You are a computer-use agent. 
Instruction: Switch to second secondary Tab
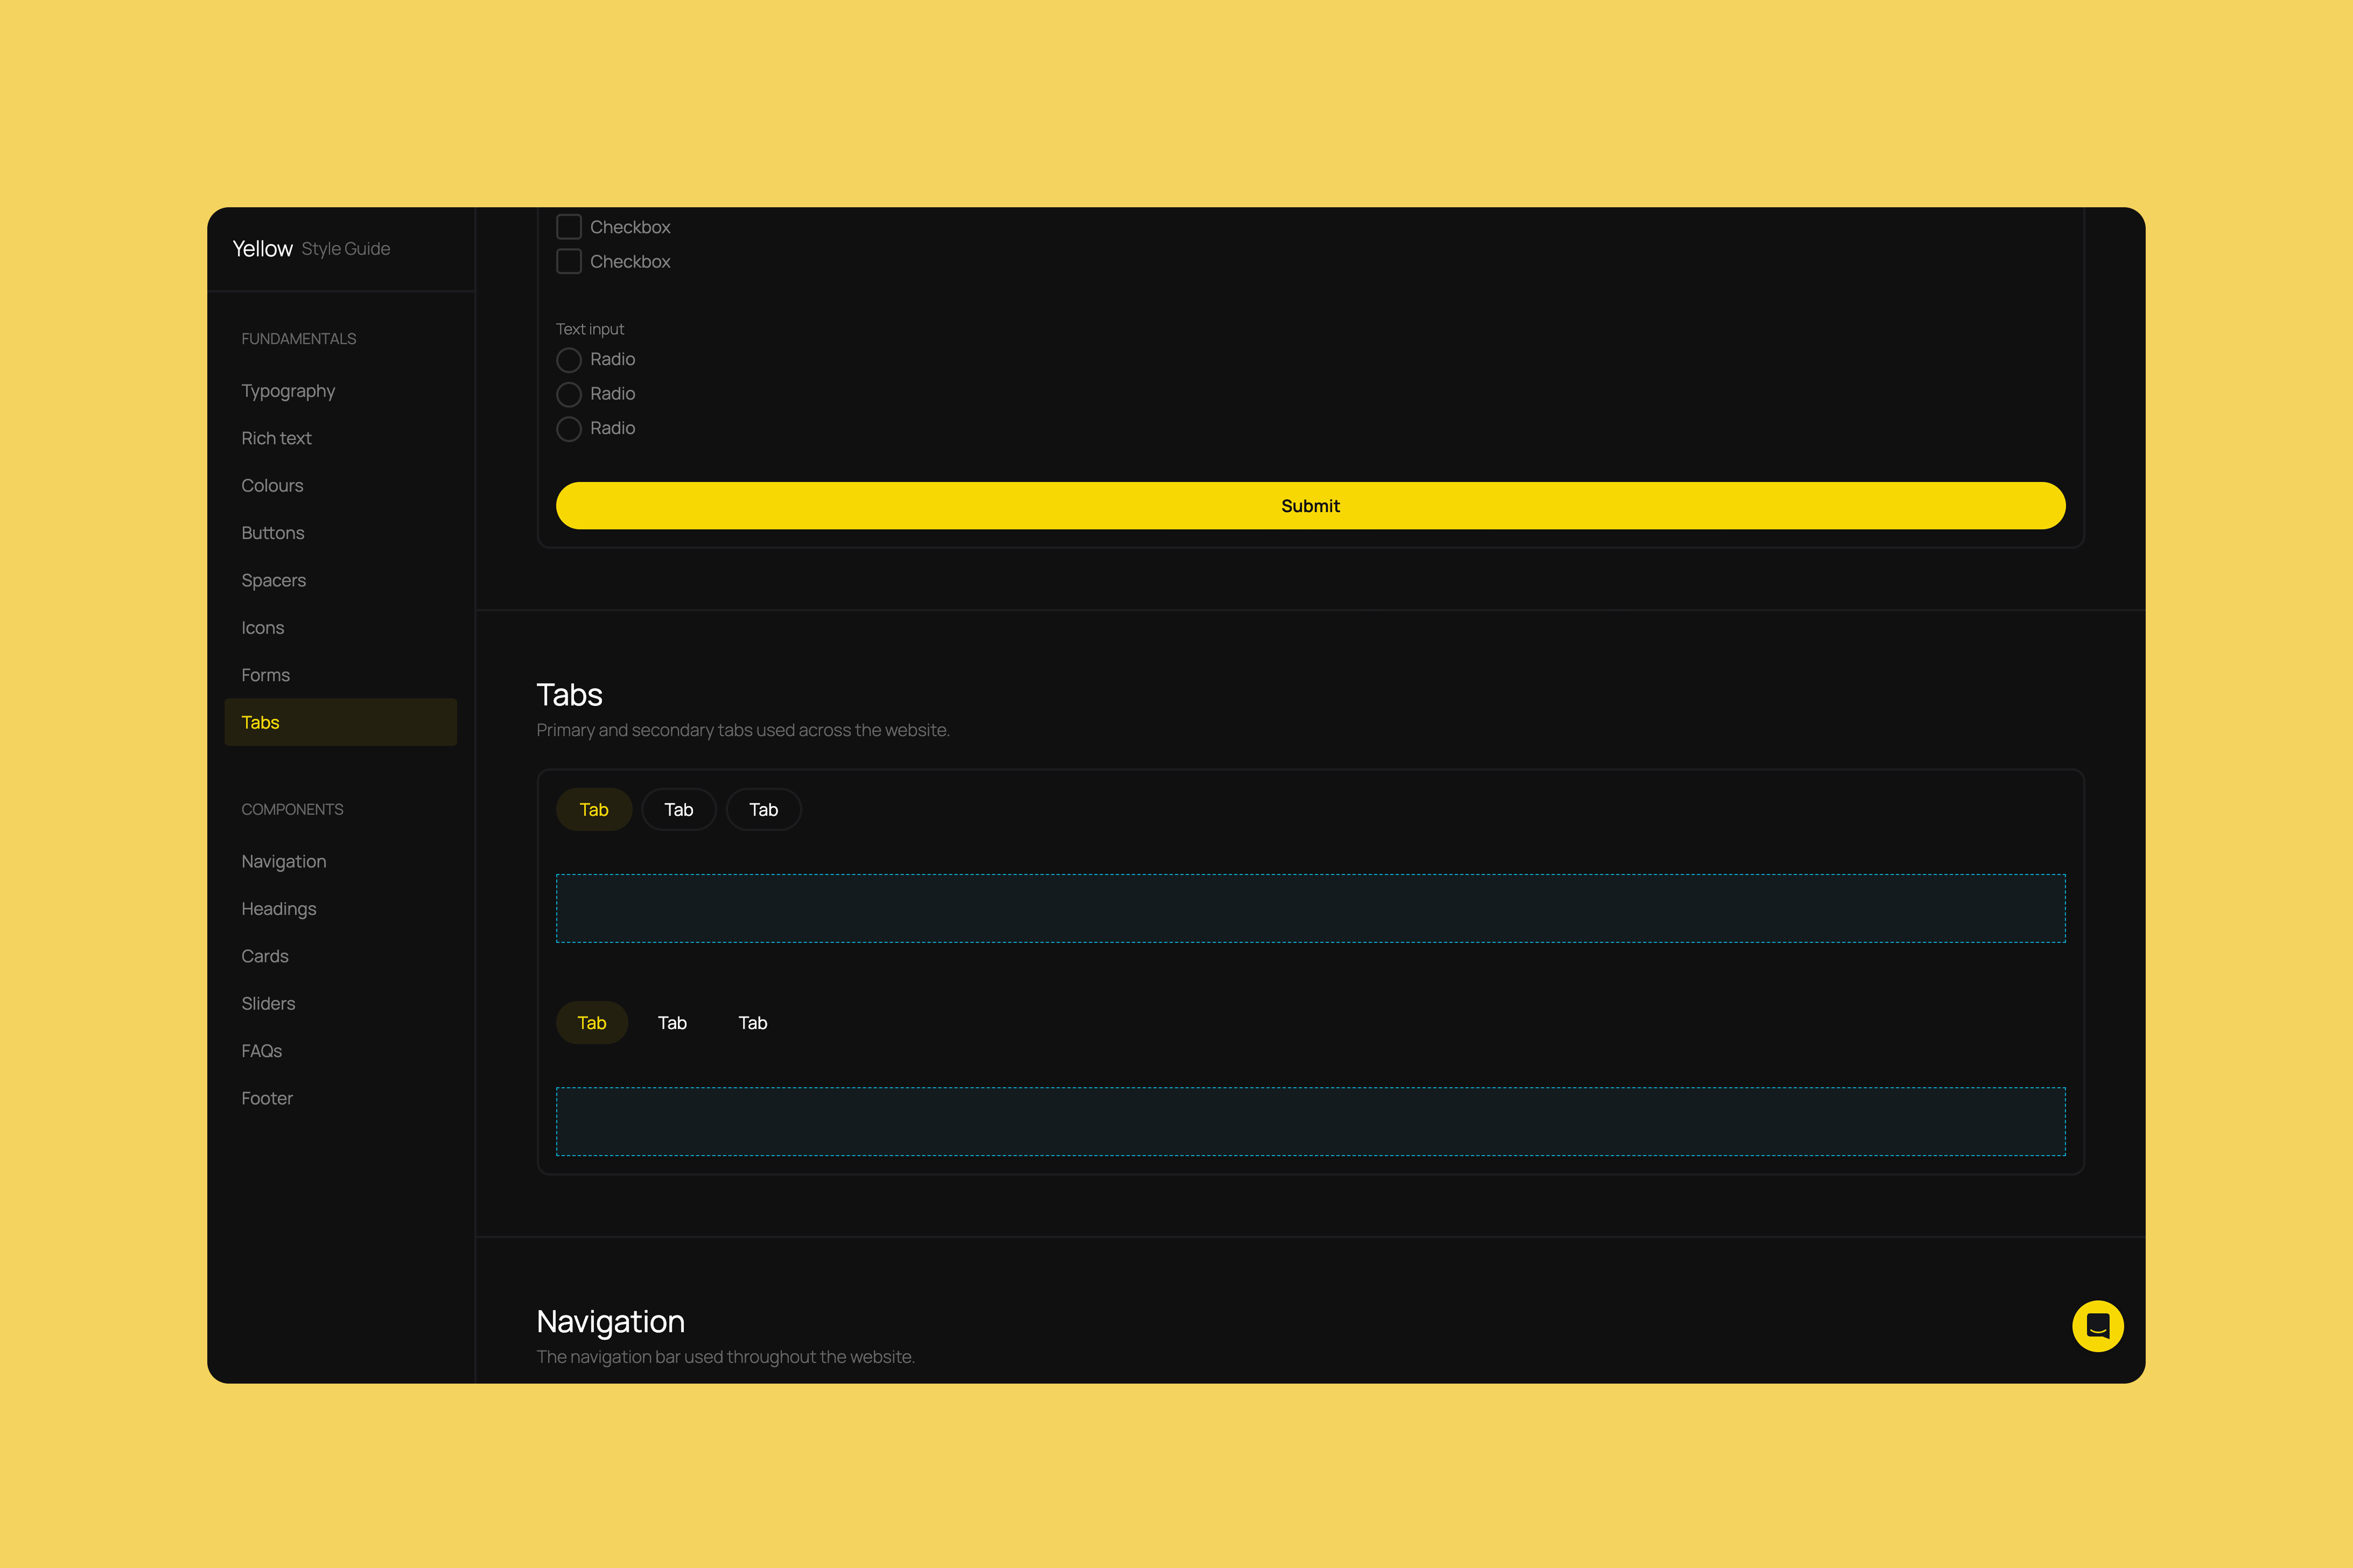(672, 1023)
